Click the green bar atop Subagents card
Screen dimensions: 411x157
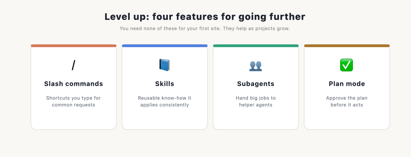[x=256, y=46]
